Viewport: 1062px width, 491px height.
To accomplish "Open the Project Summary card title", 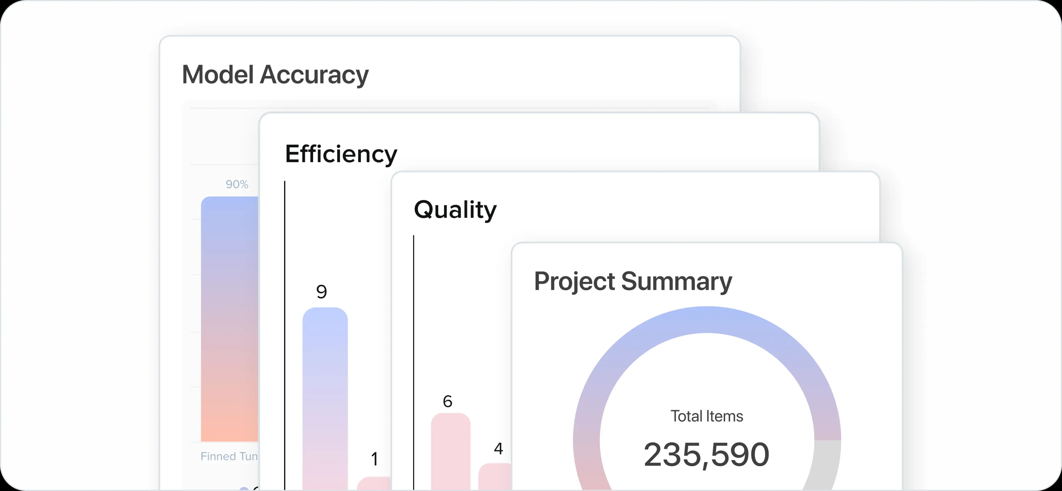I will (x=633, y=281).
